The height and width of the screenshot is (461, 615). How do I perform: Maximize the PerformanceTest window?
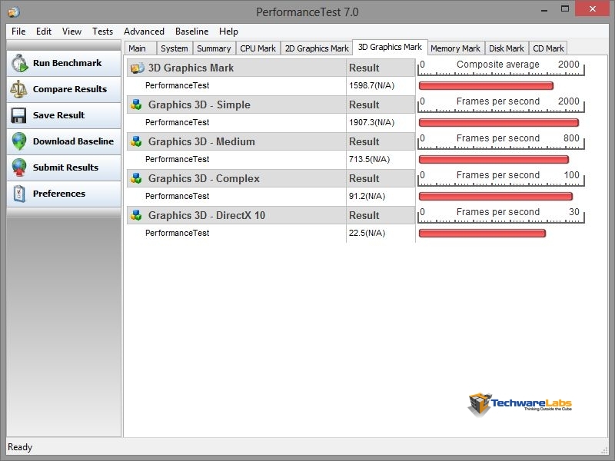click(x=565, y=8)
